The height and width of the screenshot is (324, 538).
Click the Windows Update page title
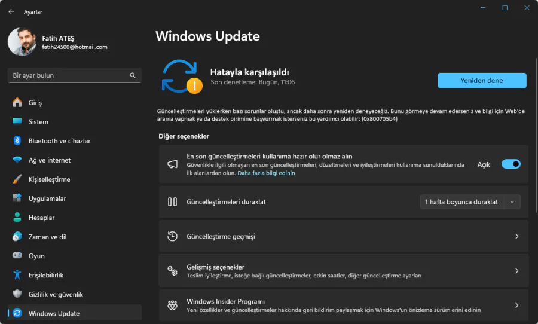pyautogui.click(x=207, y=36)
